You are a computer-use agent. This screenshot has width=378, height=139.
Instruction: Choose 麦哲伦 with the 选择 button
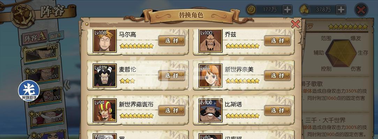(171, 75)
